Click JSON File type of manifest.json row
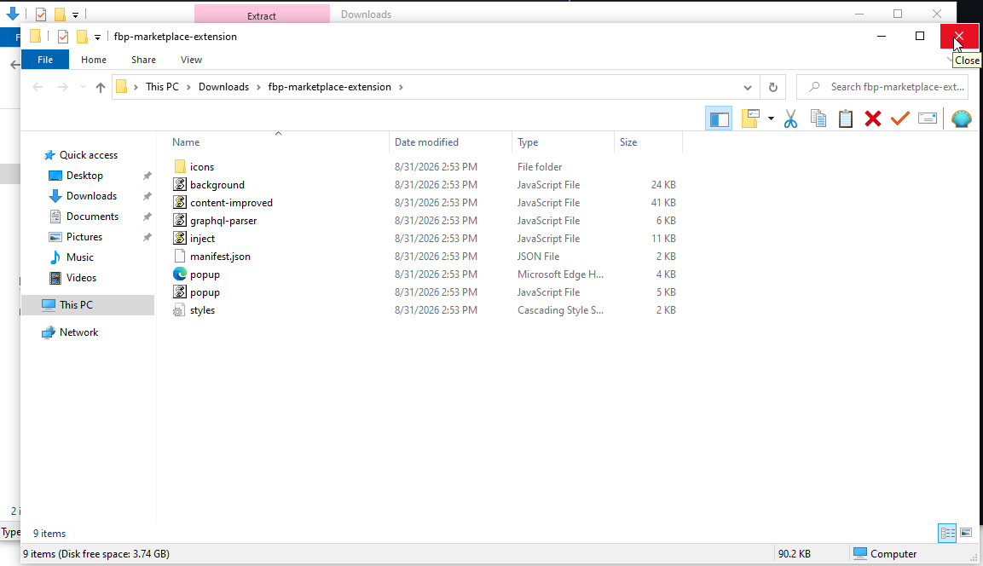 (x=539, y=257)
